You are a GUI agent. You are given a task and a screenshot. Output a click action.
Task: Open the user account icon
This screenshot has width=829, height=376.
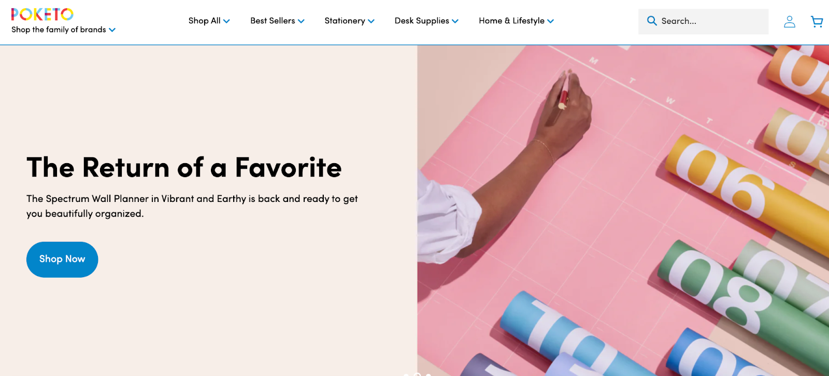click(790, 21)
